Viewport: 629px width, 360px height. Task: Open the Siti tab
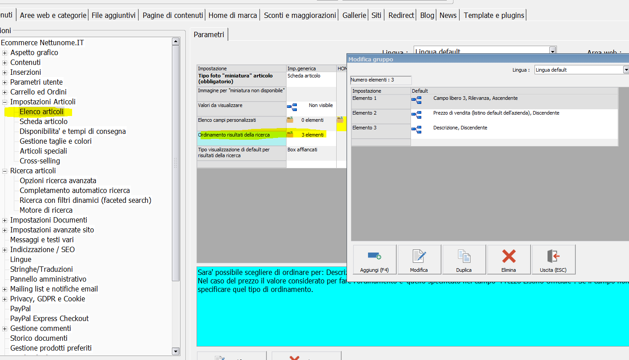pos(377,15)
